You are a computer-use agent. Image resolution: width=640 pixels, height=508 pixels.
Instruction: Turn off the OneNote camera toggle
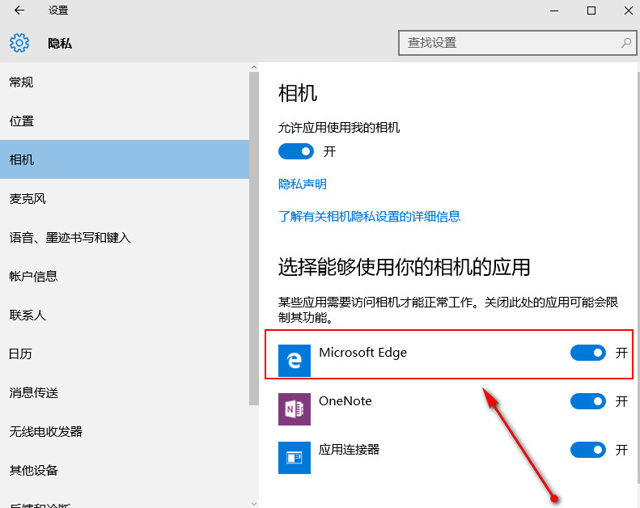(587, 401)
